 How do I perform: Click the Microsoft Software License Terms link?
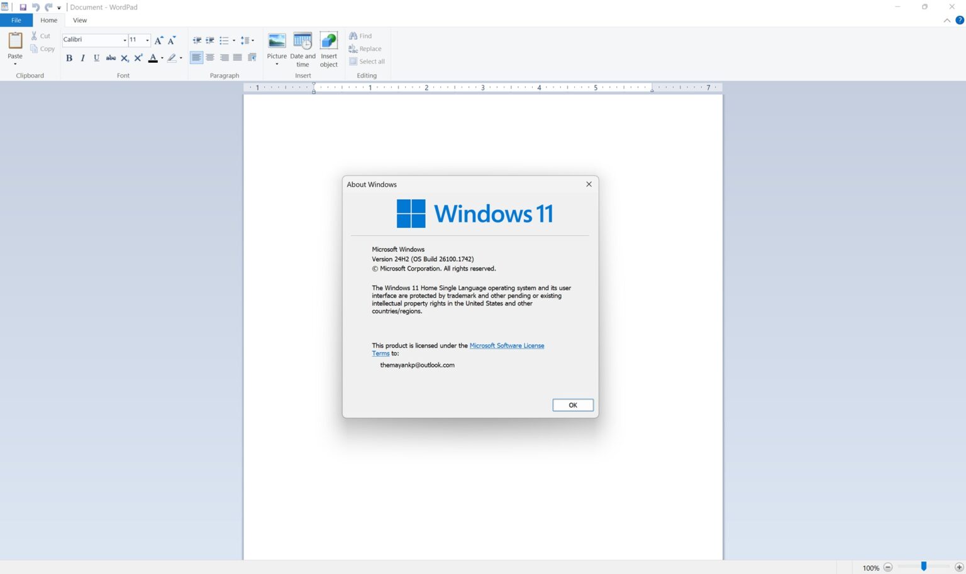tap(507, 345)
